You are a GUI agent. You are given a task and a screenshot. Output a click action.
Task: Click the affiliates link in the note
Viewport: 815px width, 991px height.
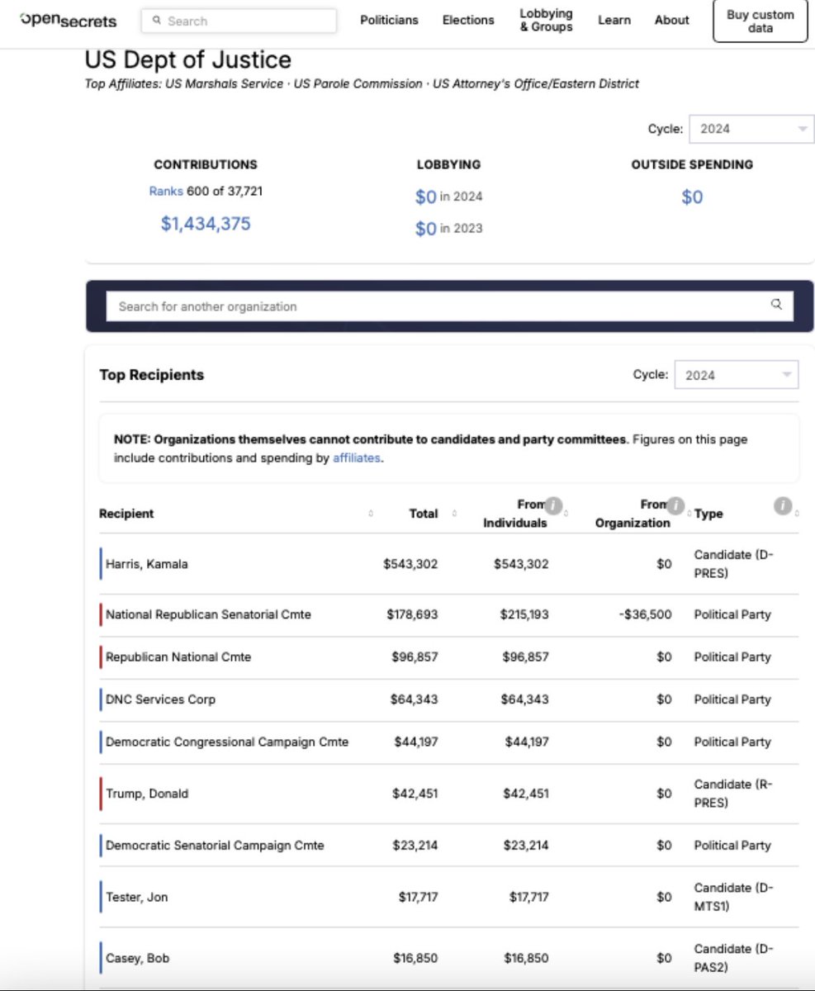tap(357, 458)
